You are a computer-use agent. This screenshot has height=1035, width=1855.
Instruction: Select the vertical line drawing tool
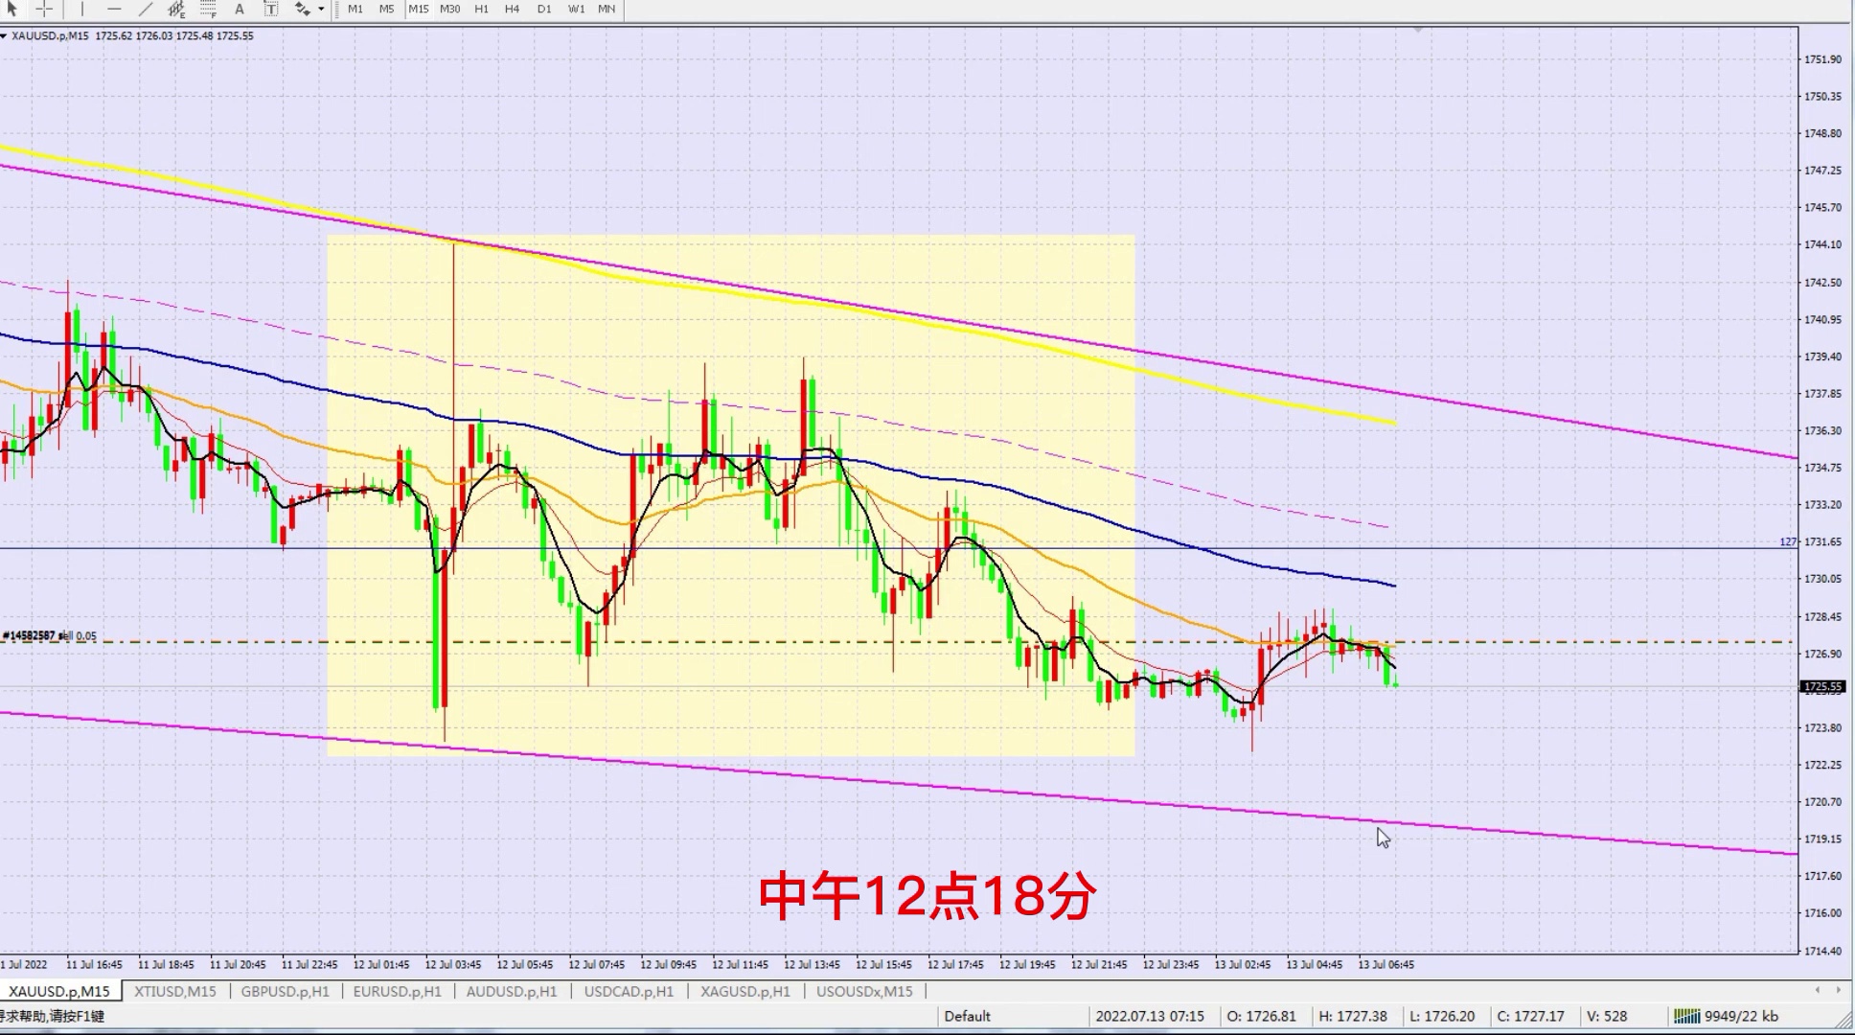[x=82, y=9]
